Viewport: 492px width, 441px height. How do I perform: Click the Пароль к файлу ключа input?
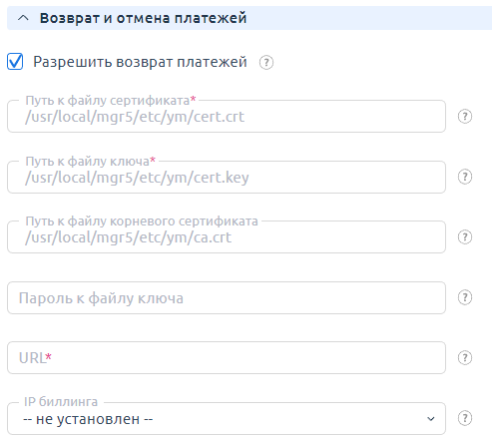coord(227,297)
